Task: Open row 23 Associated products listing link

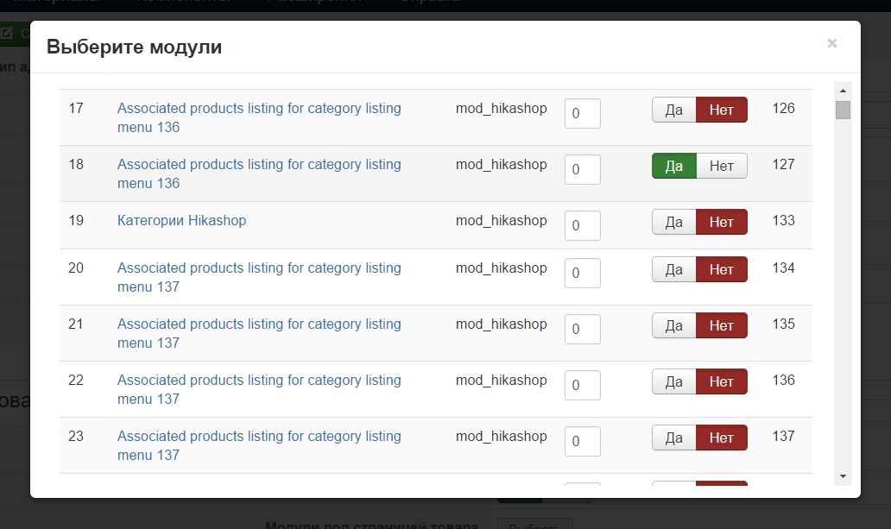Action: [259, 437]
